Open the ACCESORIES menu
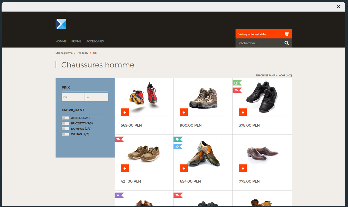348x207 pixels. [x=95, y=41]
